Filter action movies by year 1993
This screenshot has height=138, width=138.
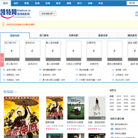133,110
